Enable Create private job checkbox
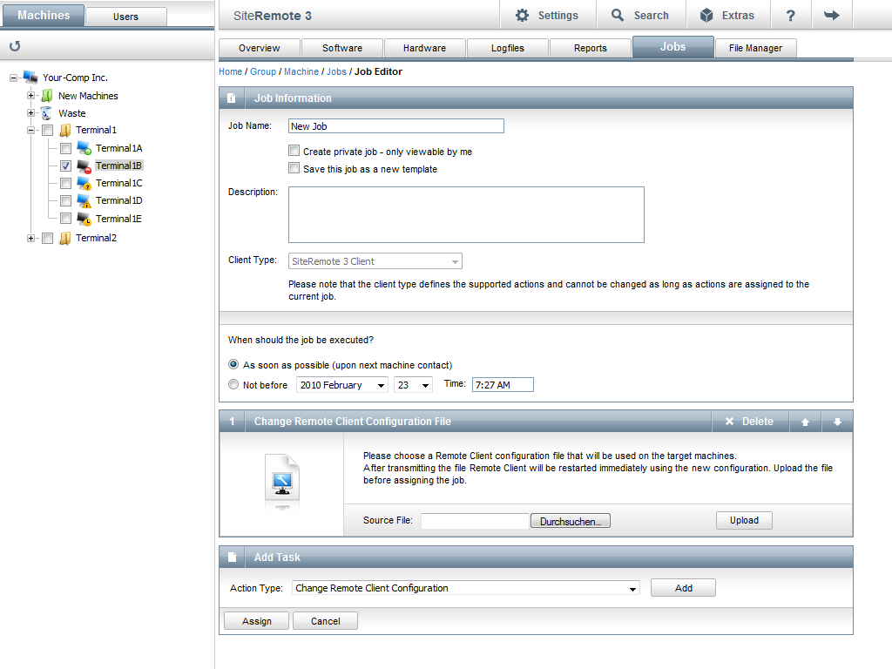This screenshot has height=669, width=892. (294, 152)
